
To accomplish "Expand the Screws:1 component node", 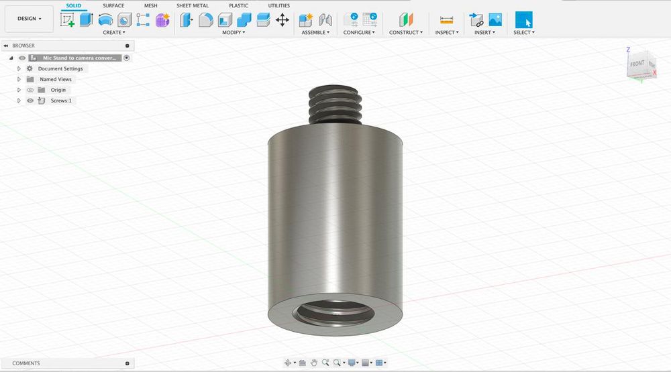I will pyautogui.click(x=19, y=101).
